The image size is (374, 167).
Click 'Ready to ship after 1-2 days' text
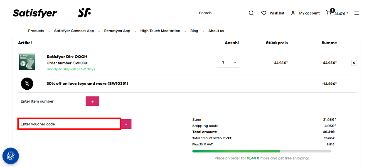pos(71,69)
